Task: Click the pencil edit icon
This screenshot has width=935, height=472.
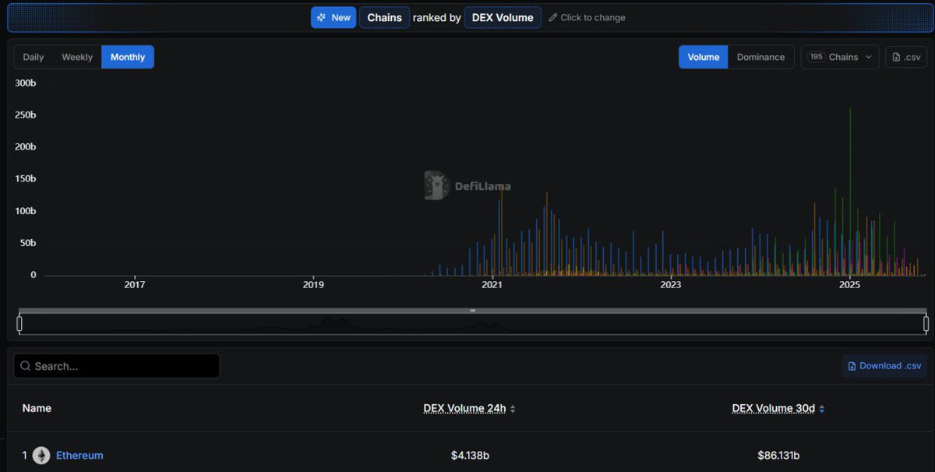Action: [x=553, y=17]
